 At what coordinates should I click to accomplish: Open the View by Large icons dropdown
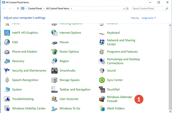tap(149, 18)
